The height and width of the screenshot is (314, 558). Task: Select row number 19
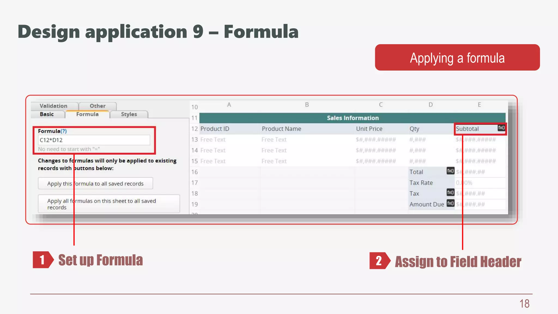pos(195,204)
